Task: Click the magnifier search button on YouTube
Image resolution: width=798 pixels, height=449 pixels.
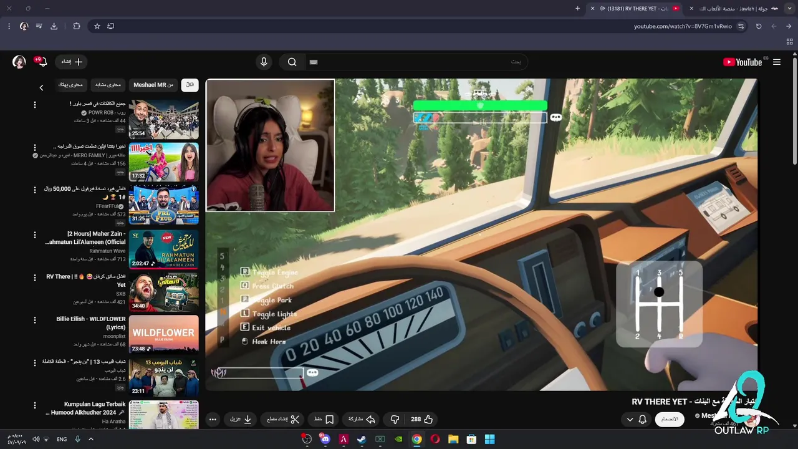Action: coord(292,62)
